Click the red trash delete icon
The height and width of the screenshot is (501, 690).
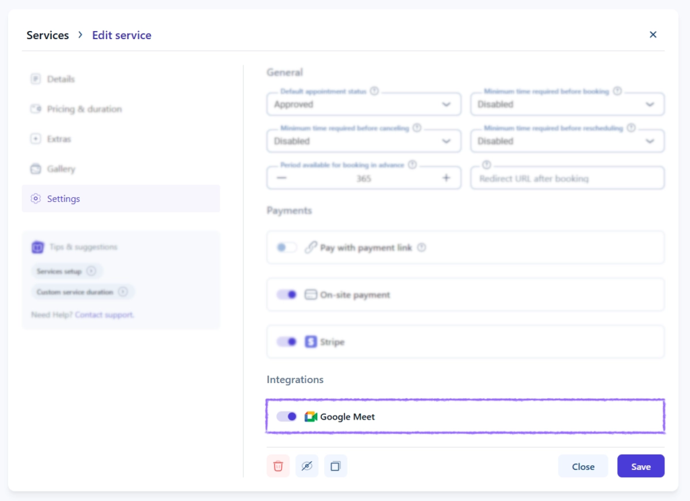click(278, 466)
